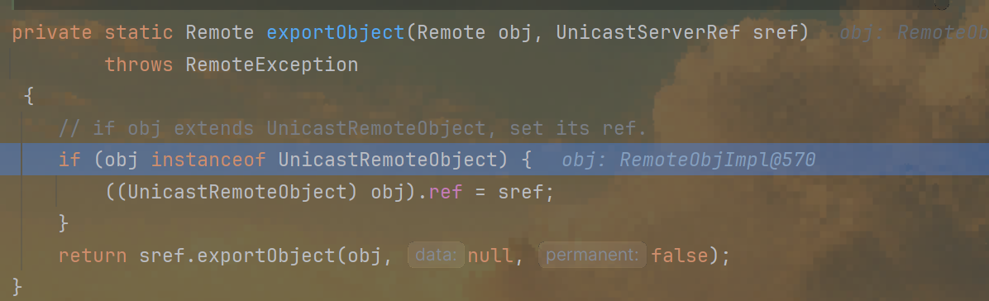Click the method's opening curly brace

point(28,97)
